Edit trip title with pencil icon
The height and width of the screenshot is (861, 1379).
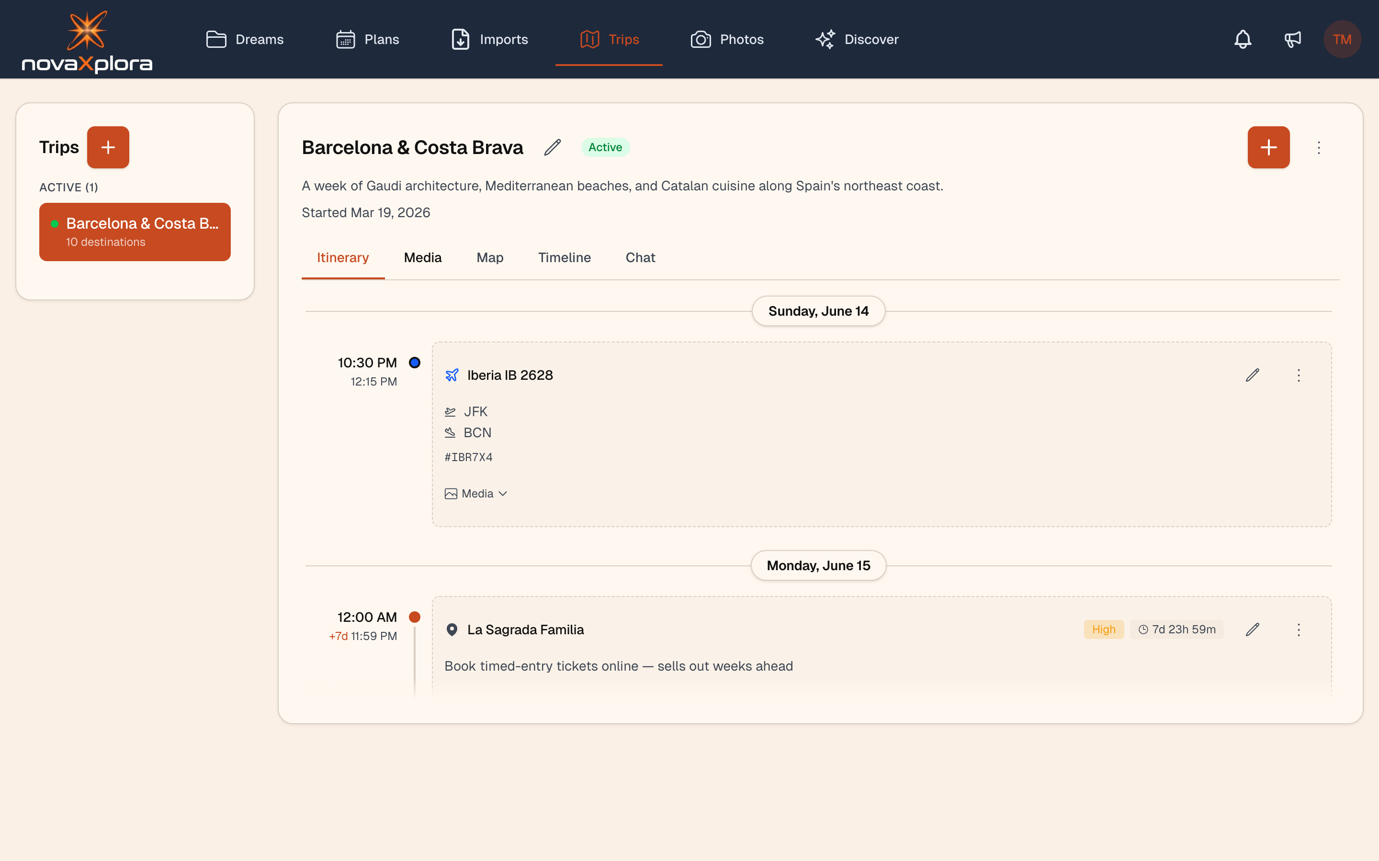(x=552, y=147)
